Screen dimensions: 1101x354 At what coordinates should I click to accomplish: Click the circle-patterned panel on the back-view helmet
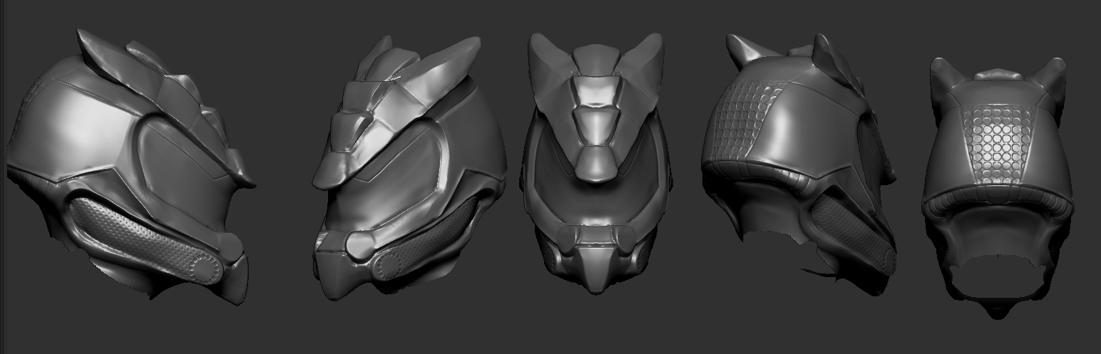[x=998, y=146]
